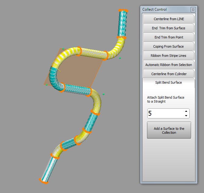Click the straight number field showing 5
The width and height of the screenshot is (204, 193).
[165, 114]
